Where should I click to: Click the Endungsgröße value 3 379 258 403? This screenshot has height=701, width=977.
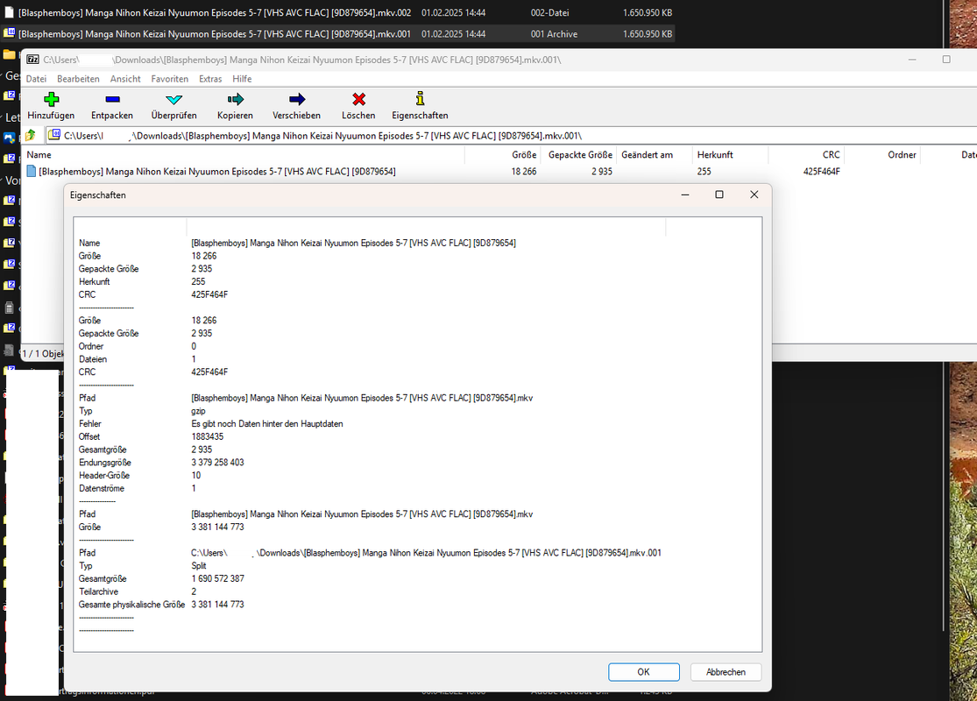(217, 463)
